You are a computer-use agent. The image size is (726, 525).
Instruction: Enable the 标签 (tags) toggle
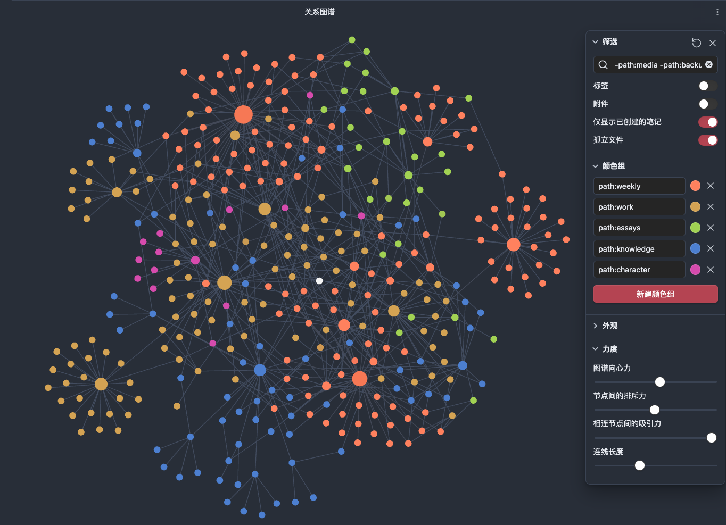tap(707, 86)
